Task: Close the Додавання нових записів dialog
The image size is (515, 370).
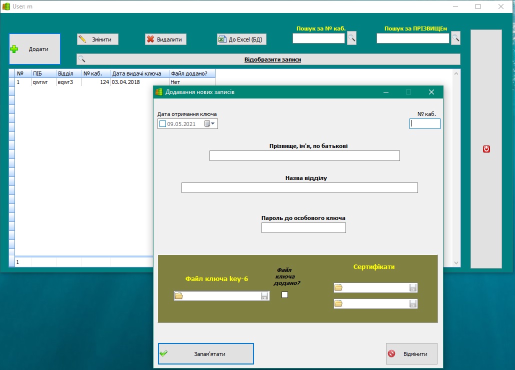Action: 431,92
